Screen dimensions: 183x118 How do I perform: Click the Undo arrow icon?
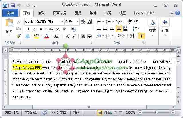pyautogui.click(x=19, y=5)
